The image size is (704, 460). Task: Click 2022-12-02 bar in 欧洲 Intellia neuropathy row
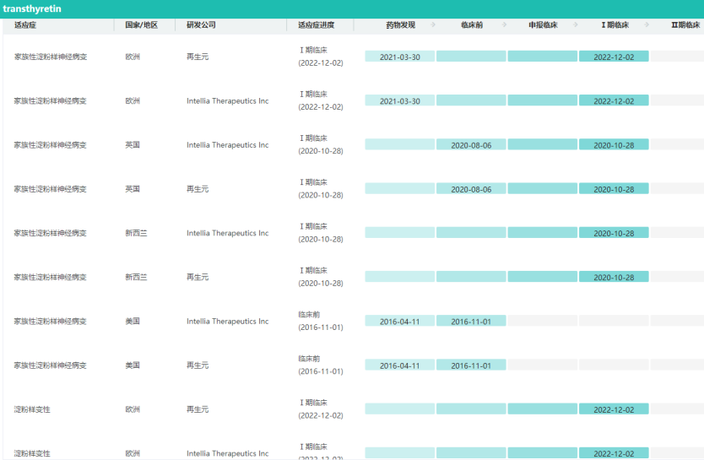[614, 100]
